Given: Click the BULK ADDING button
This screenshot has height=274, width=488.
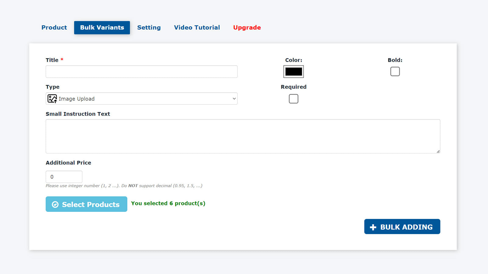Looking at the screenshot, I should point(402,227).
